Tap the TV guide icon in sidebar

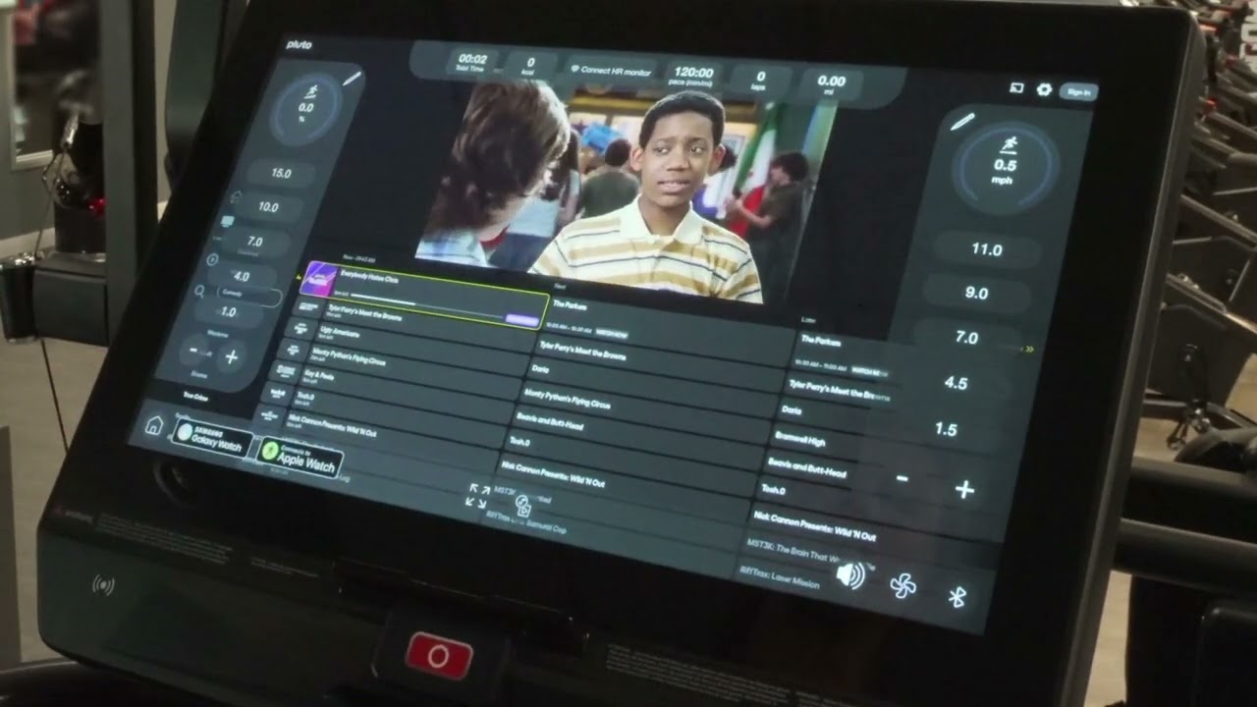[228, 222]
